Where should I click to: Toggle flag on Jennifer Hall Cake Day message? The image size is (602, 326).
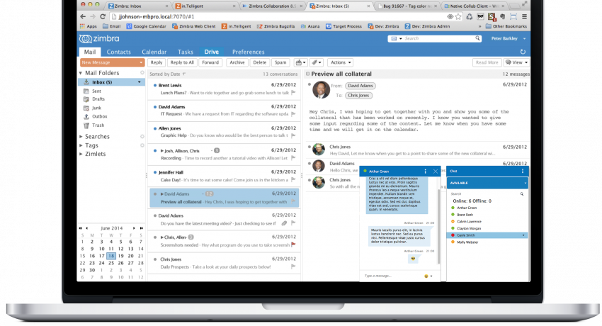293,180
